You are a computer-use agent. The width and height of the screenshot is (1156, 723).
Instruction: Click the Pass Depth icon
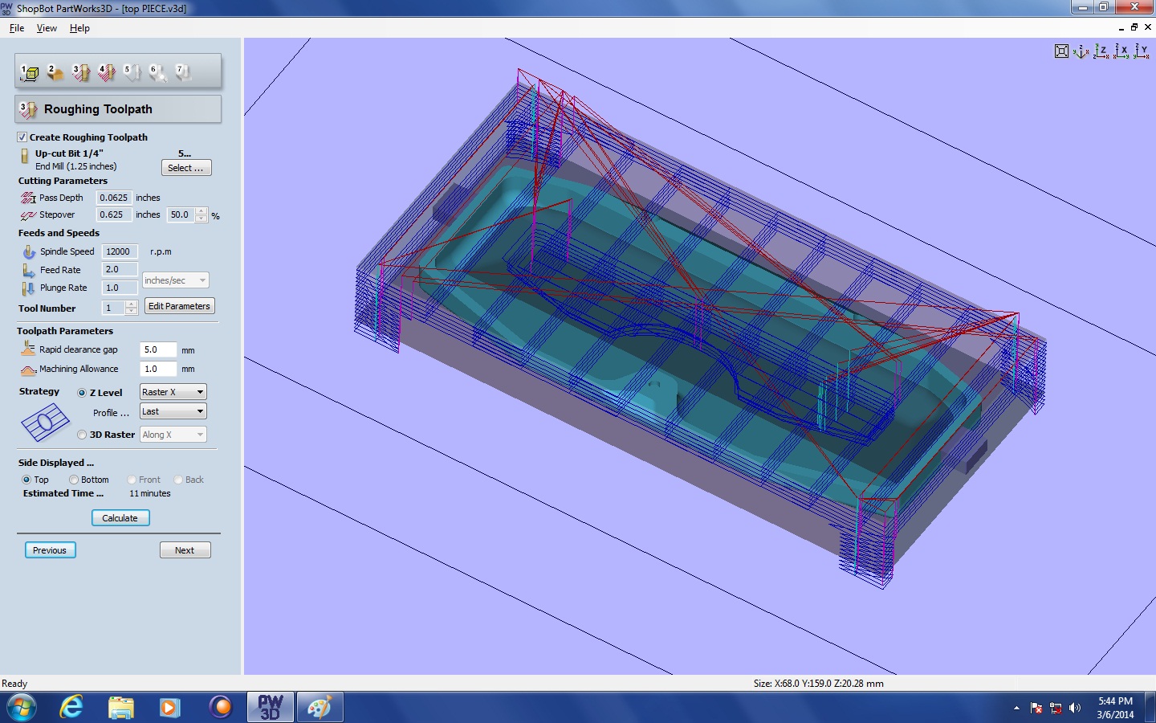(x=28, y=198)
